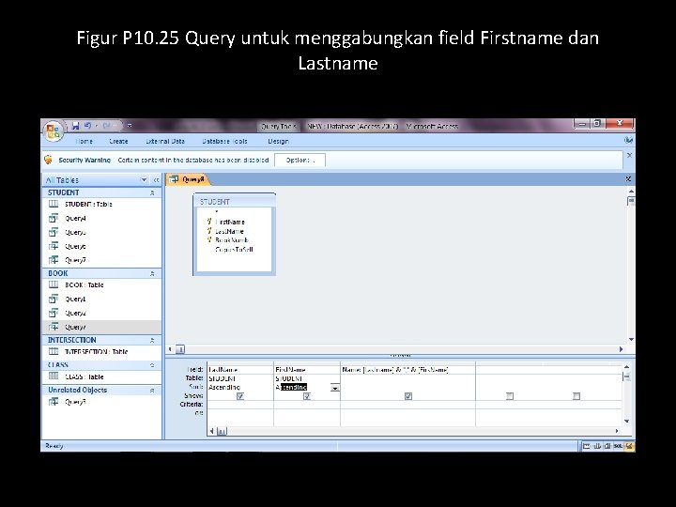Screen dimensions: 676x507
Task: Click the Query1 icon under the BOOK group
Action: click(x=54, y=299)
